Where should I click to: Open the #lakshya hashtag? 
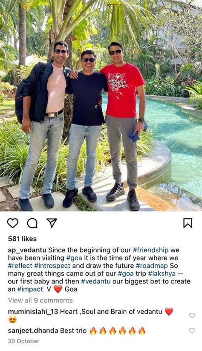coord(162,274)
